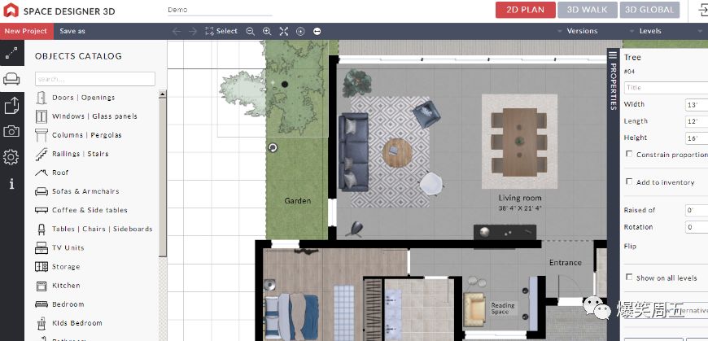Screen dimensions: 708x341
Task: Click the Height value field
Action: pos(697,138)
